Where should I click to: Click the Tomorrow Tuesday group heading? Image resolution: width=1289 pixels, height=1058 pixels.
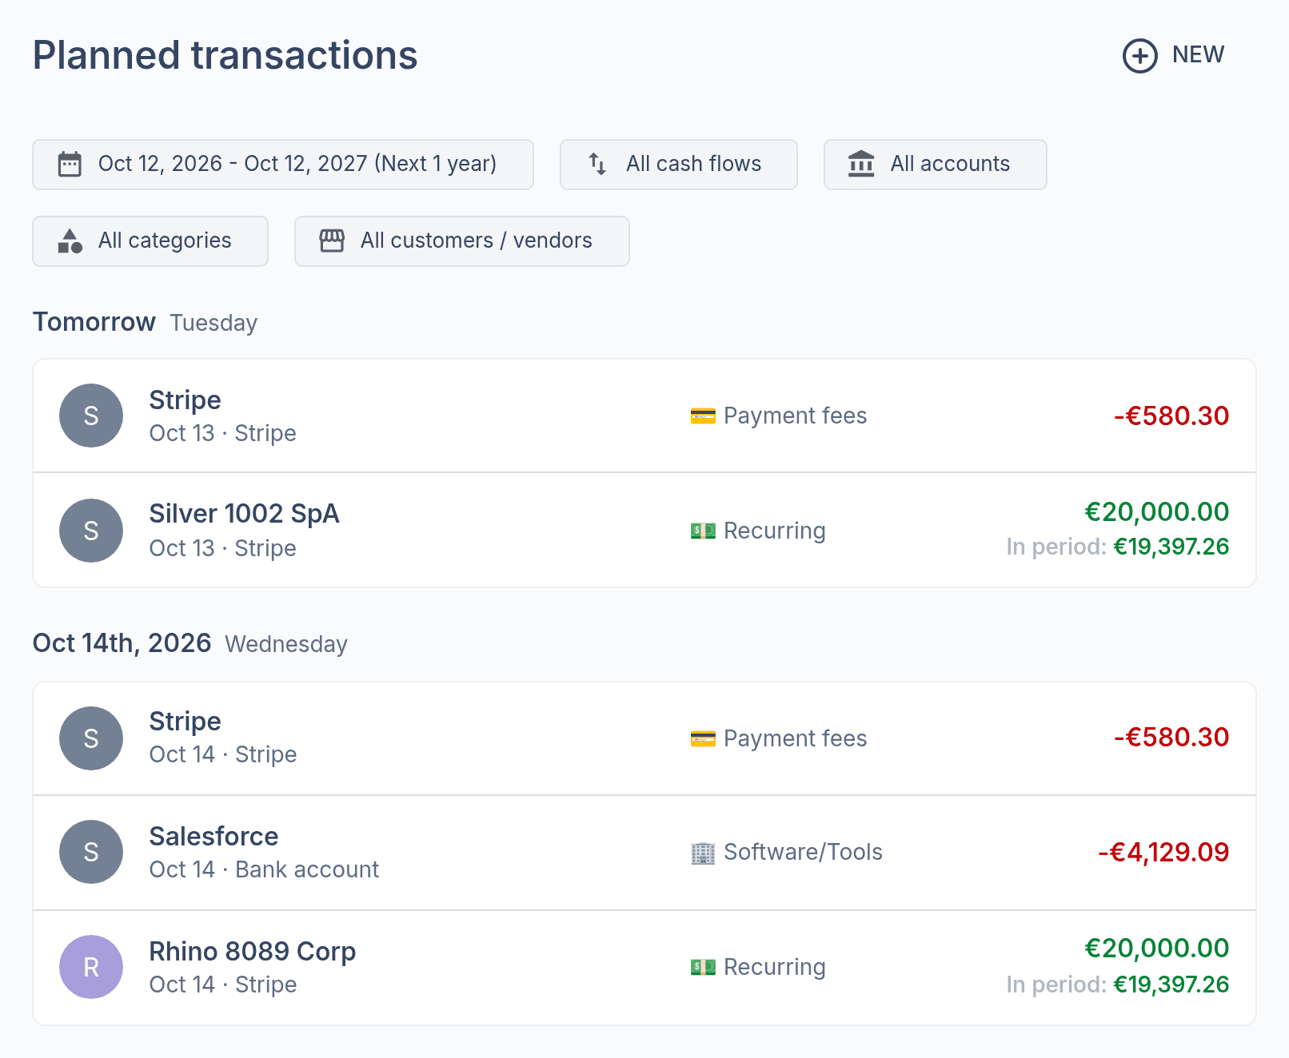click(x=145, y=322)
